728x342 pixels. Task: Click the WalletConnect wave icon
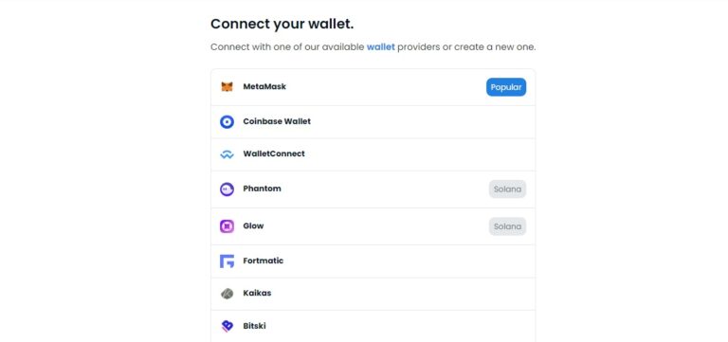click(227, 154)
